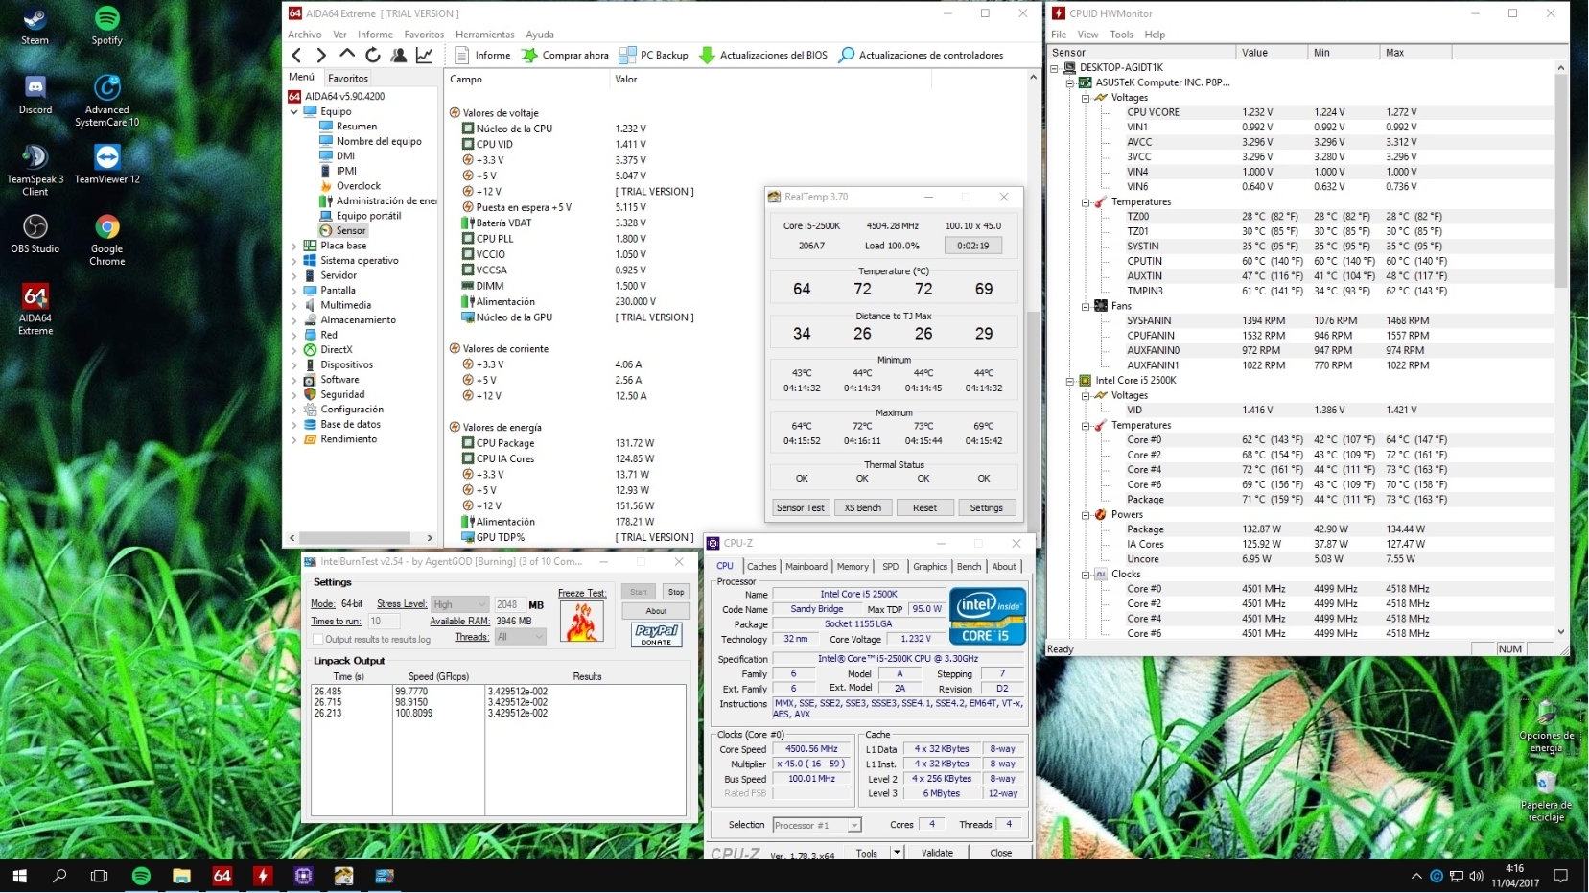Click AIDA64 icon in taskbar

click(222, 876)
